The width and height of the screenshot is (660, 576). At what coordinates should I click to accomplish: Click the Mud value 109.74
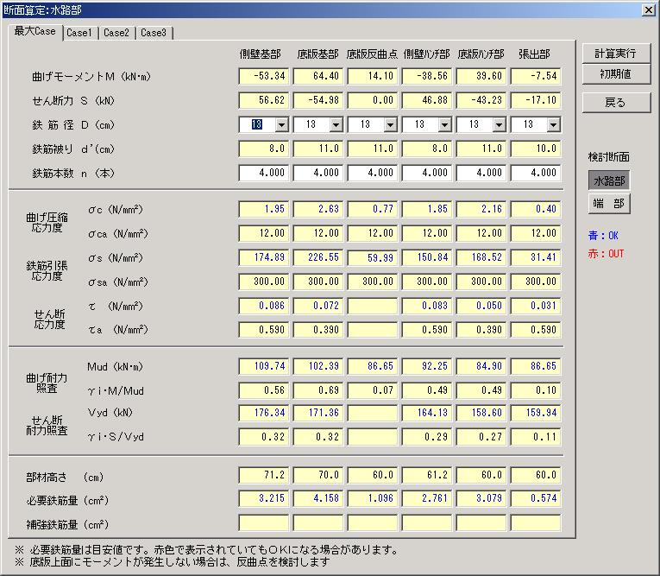[x=264, y=366]
